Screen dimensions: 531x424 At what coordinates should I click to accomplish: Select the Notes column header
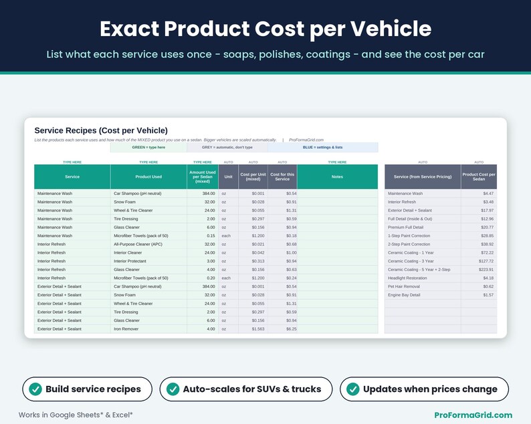tap(337, 177)
